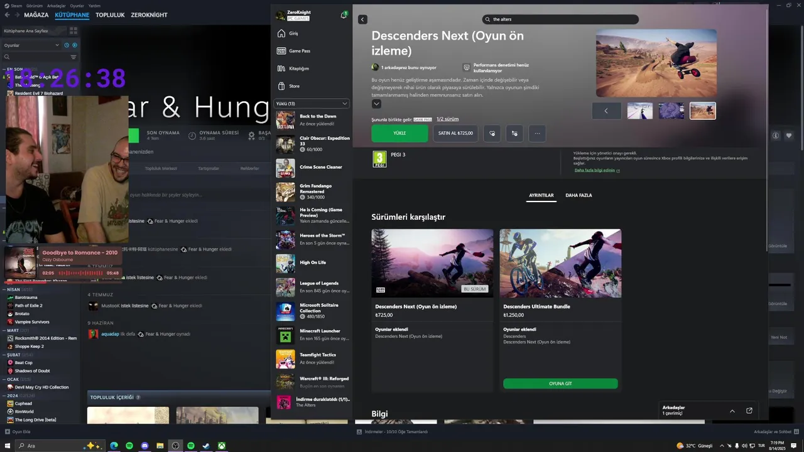Toggle ready-to-play filter icon in Steam
The height and width of the screenshot is (452, 804).
[75, 45]
